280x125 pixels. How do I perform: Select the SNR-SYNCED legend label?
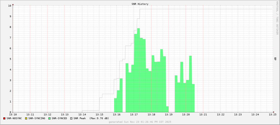click(x=59, y=118)
